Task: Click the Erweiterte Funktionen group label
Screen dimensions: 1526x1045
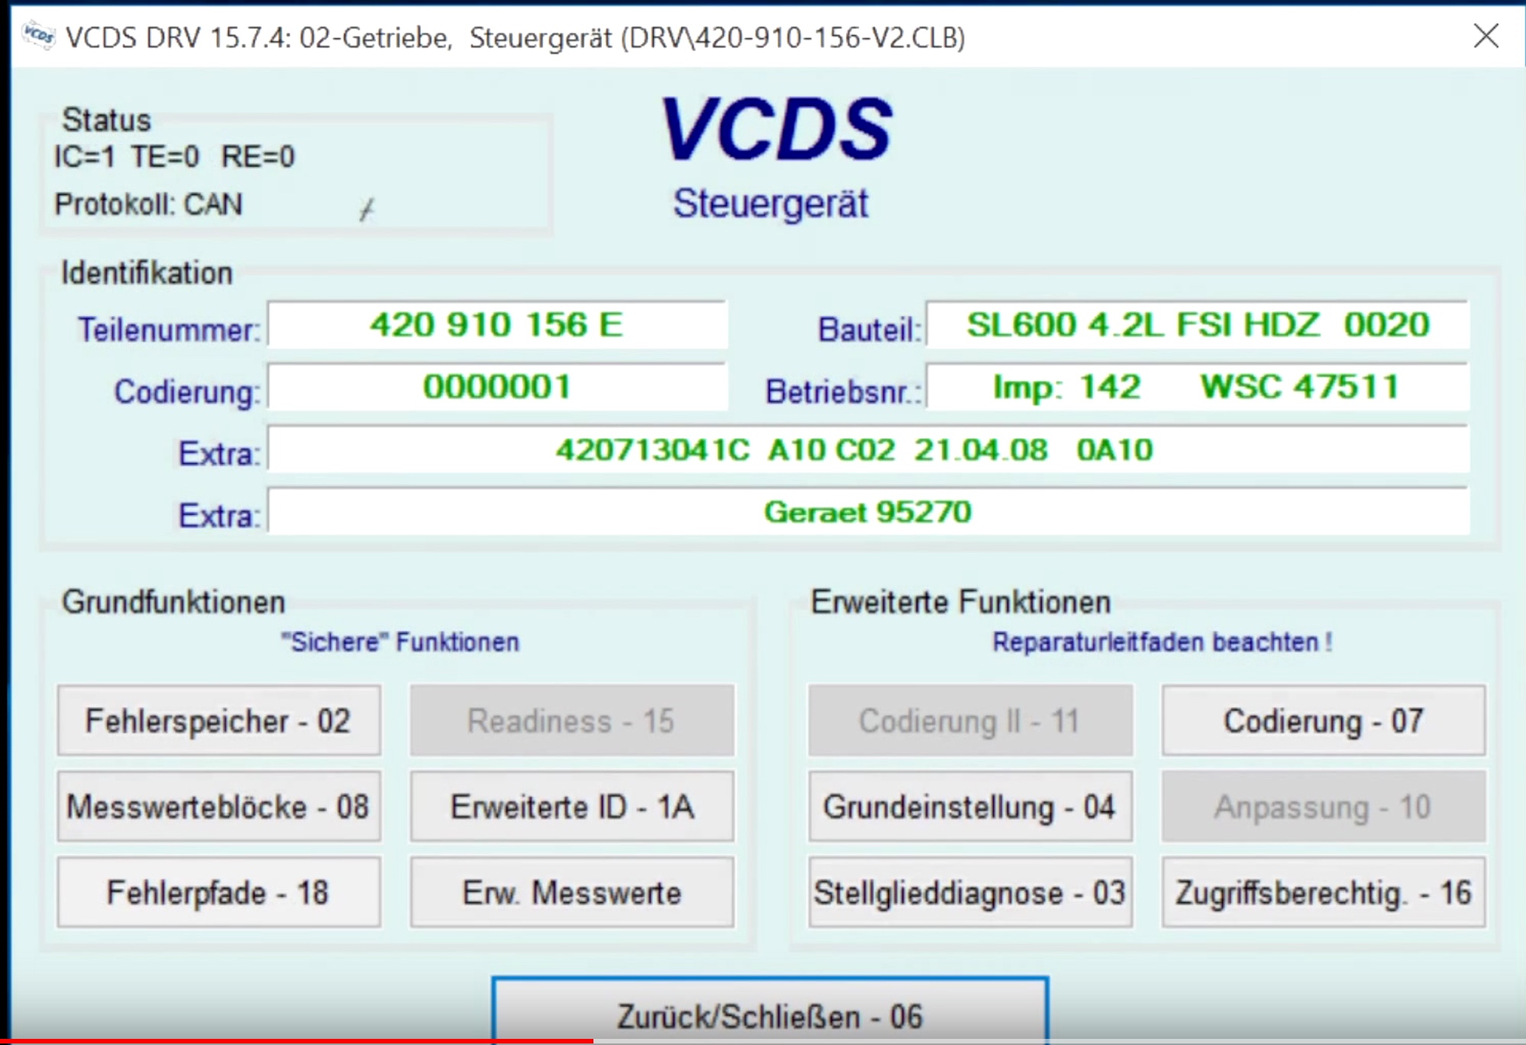Action: (961, 602)
